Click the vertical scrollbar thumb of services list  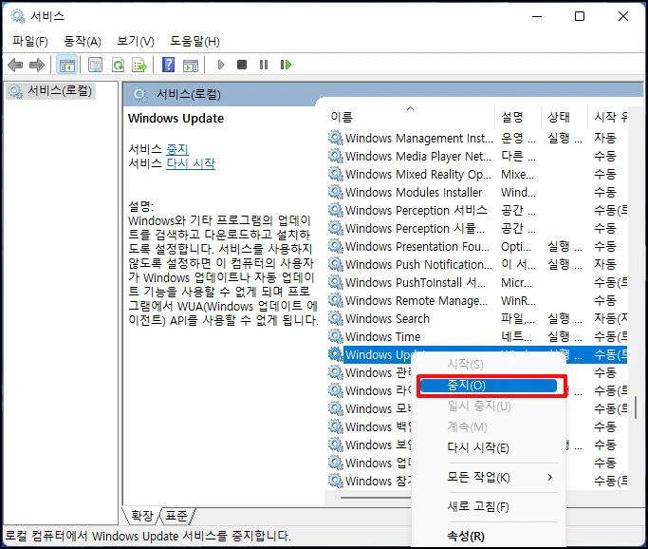pyautogui.click(x=636, y=408)
